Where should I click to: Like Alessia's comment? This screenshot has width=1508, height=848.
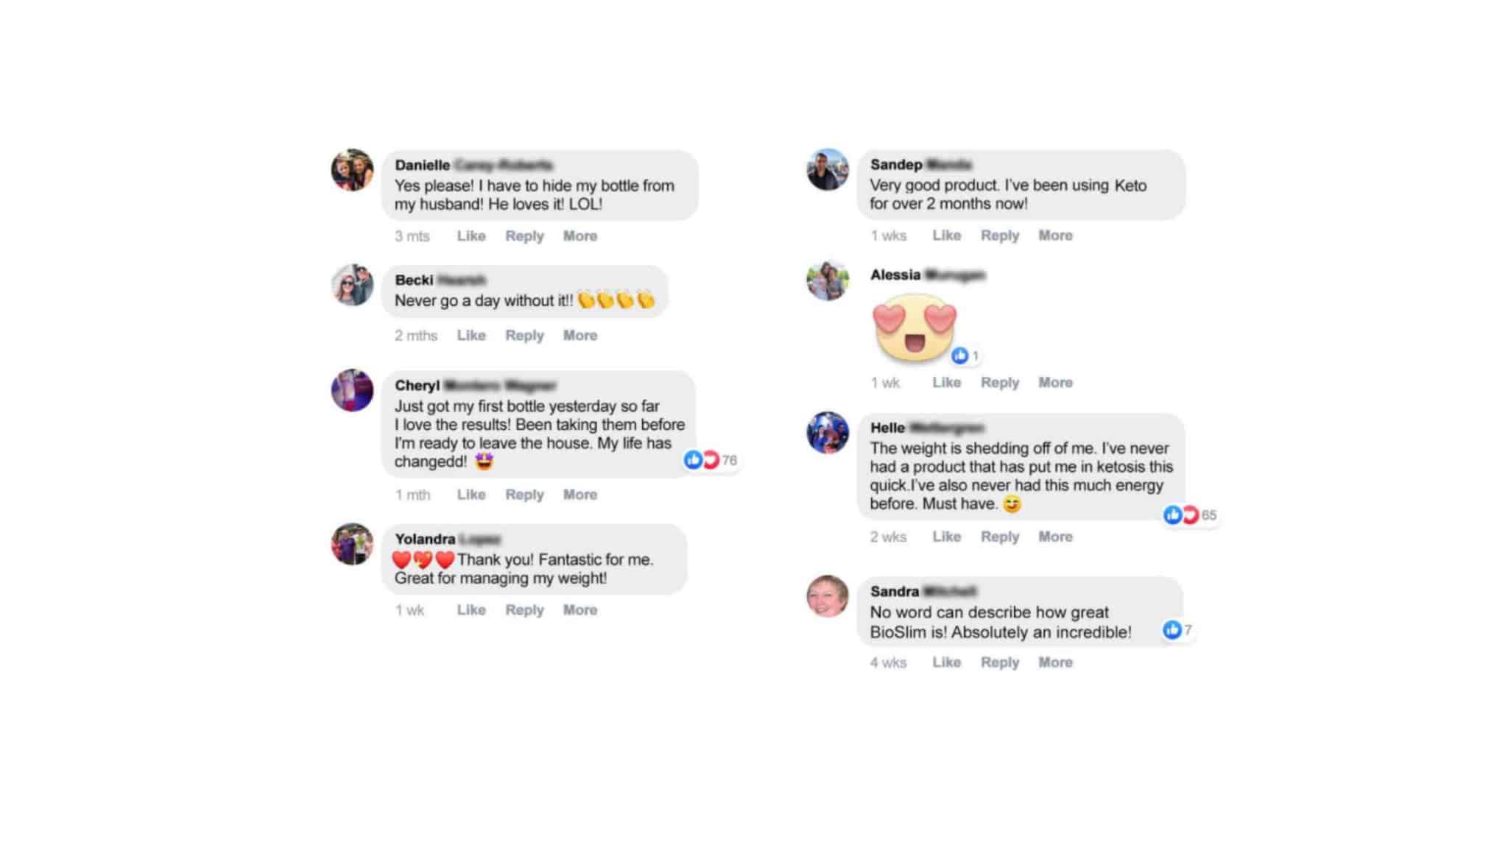point(947,382)
